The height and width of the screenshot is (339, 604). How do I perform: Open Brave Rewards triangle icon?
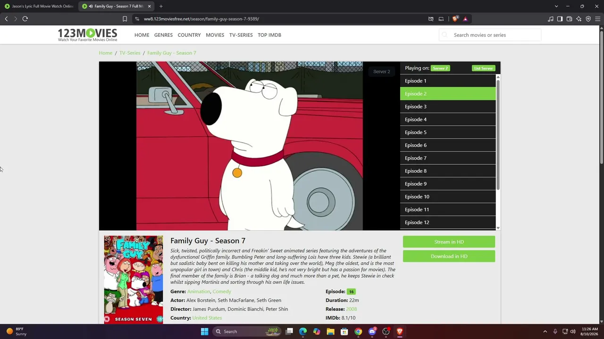click(x=465, y=19)
